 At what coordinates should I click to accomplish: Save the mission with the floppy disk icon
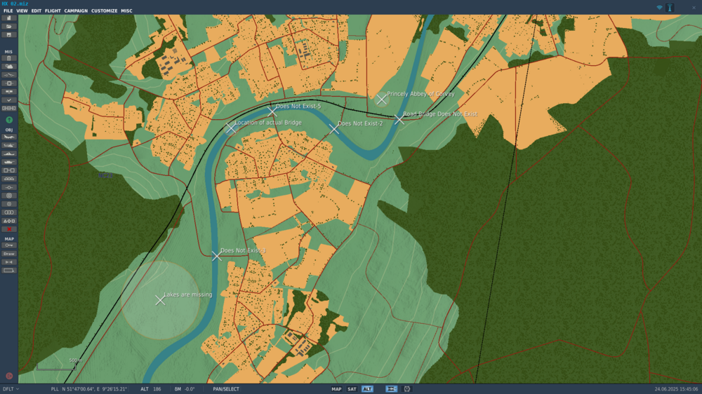pyautogui.click(x=9, y=35)
